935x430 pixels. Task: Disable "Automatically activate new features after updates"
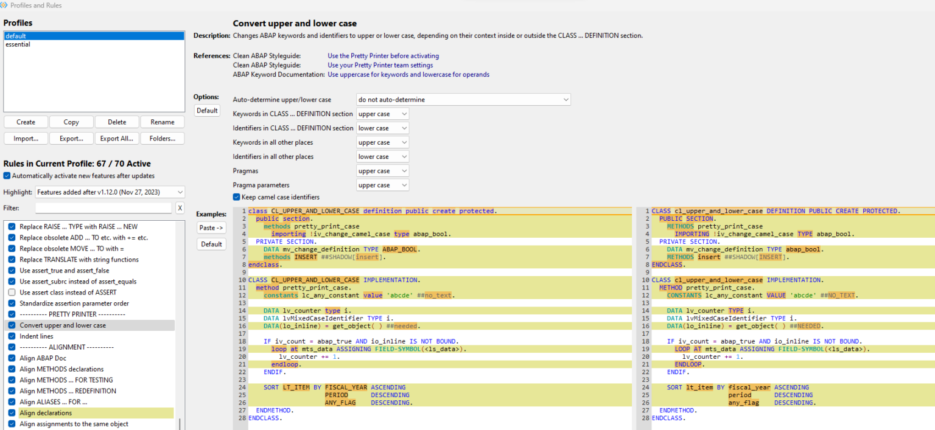coord(7,176)
